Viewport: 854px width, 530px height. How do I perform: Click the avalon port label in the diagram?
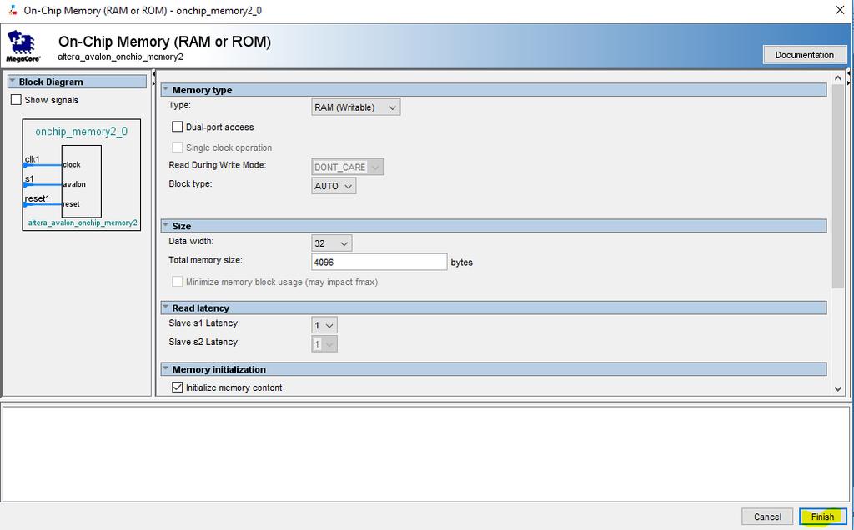pyautogui.click(x=74, y=184)
